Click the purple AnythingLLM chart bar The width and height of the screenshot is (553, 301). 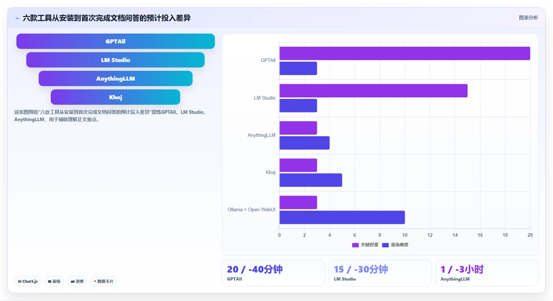tap(298, 128)
